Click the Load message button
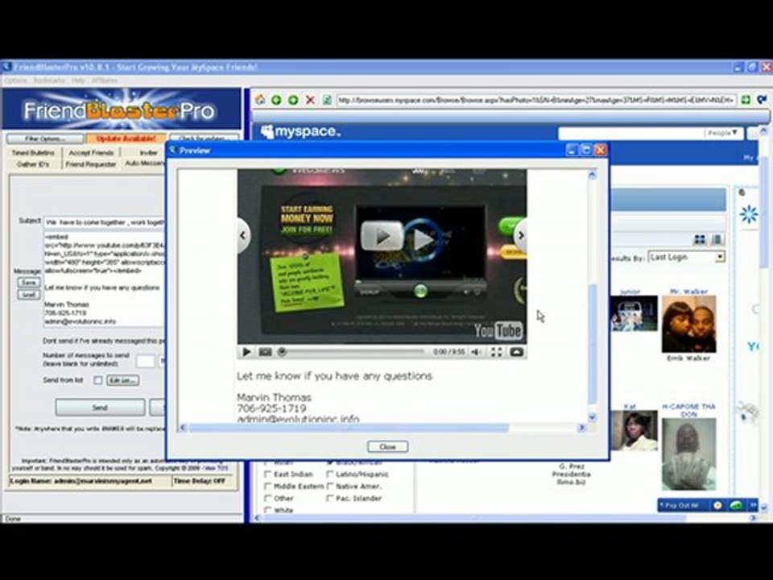Image resolution: width=773 pixels, height=580 pixels. click(29, 295)
